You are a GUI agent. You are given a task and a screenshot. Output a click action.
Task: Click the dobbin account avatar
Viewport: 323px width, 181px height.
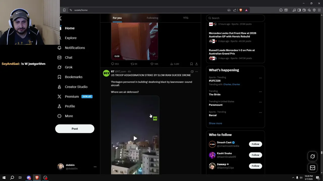click(x=61, y=167)
